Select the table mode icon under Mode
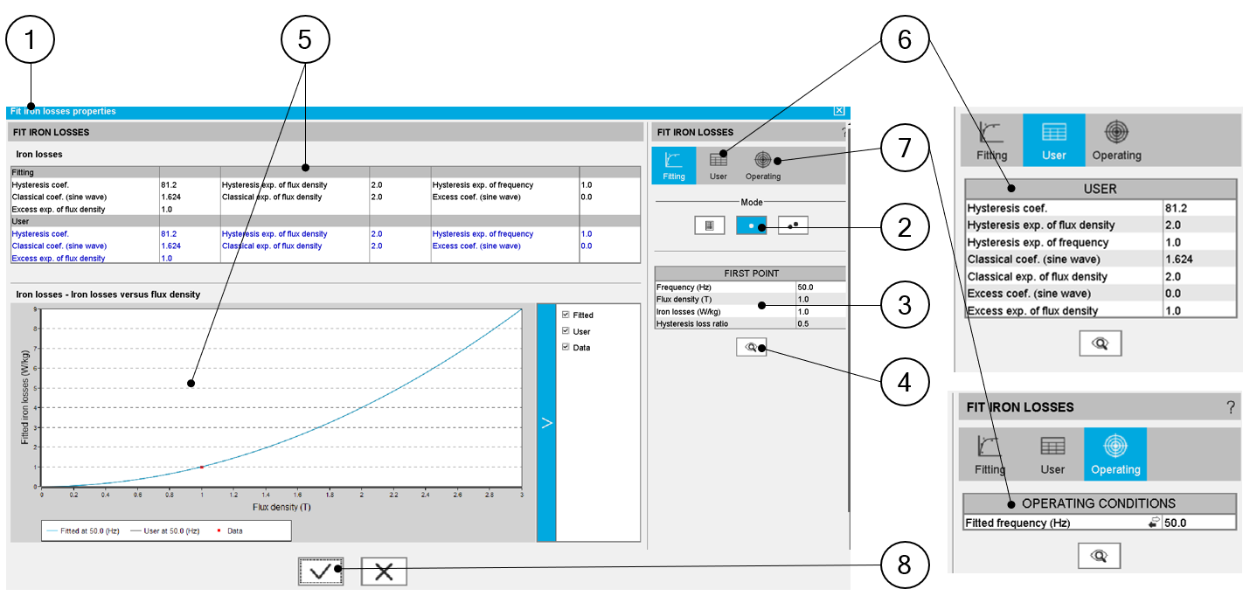The width and height of the screenshot is (1257, 603). click(x=710, y=225)
